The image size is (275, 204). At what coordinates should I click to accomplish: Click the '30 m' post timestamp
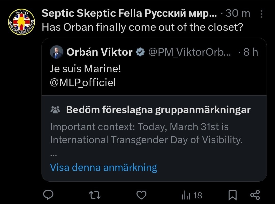pos(238,13)
